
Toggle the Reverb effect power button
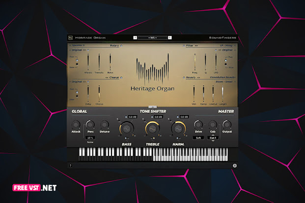[184, 77]
